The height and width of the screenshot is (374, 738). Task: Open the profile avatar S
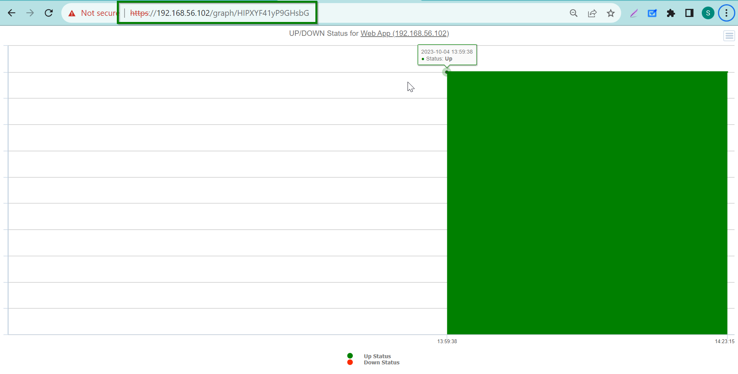point(708,13)
